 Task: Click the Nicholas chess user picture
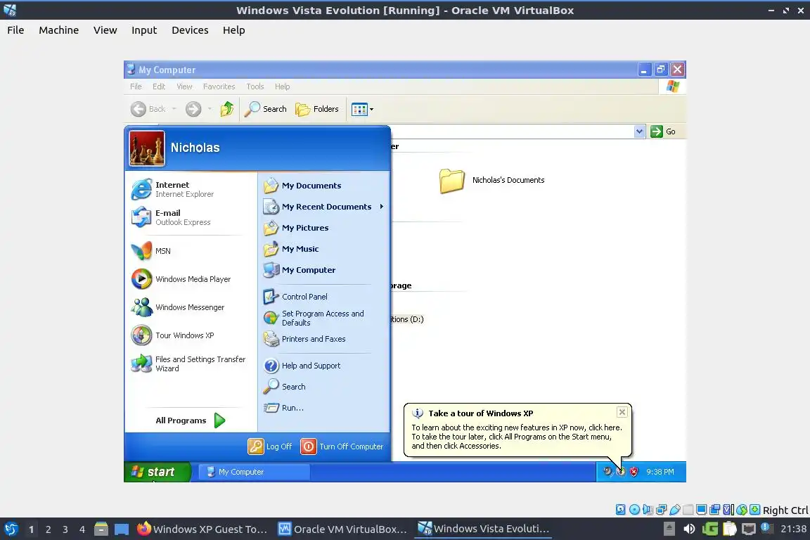pyautogui.click(x=147, y=148)
